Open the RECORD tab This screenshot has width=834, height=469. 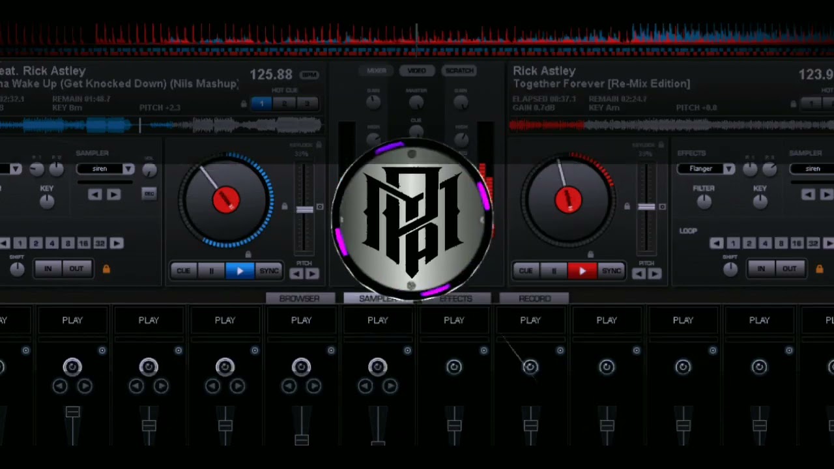[x=534, y=298]
